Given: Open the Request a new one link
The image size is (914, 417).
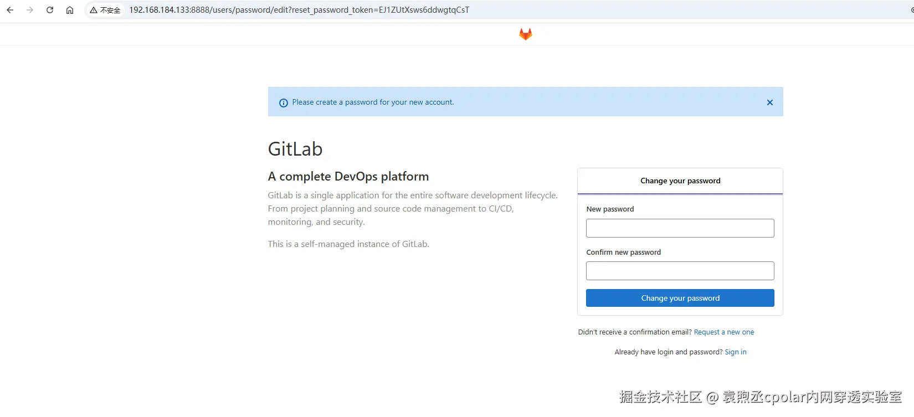Looking at the screenshot, I should coord(724,332).
